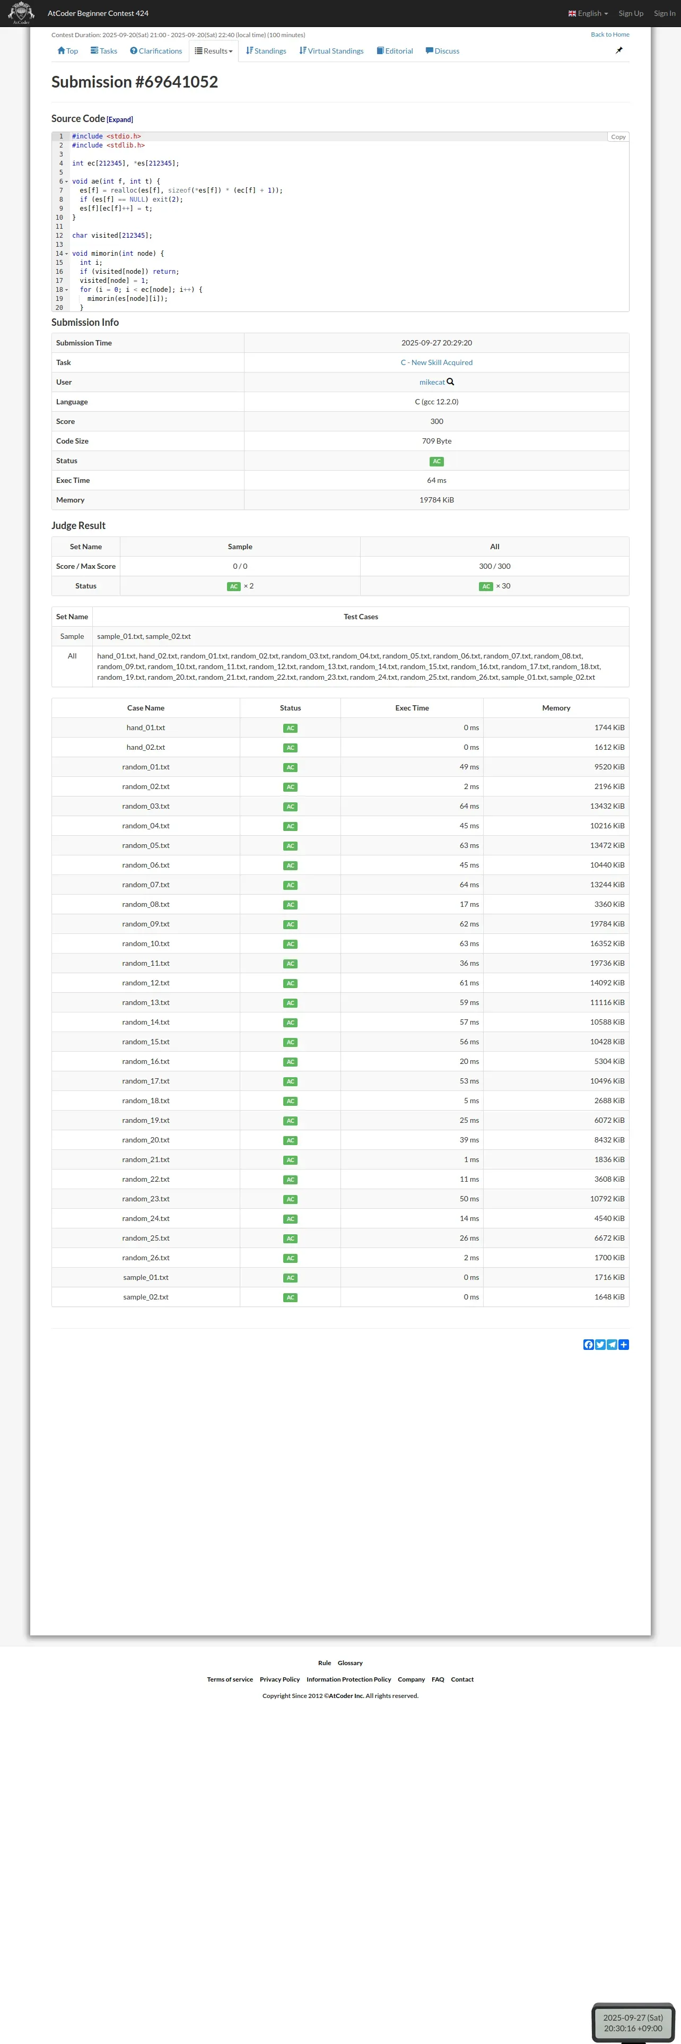Image resolution: width=681 pixels, height=2044 pixels.
Task: Click the AC badge for hand_01.txt
Action: point(290,727)
